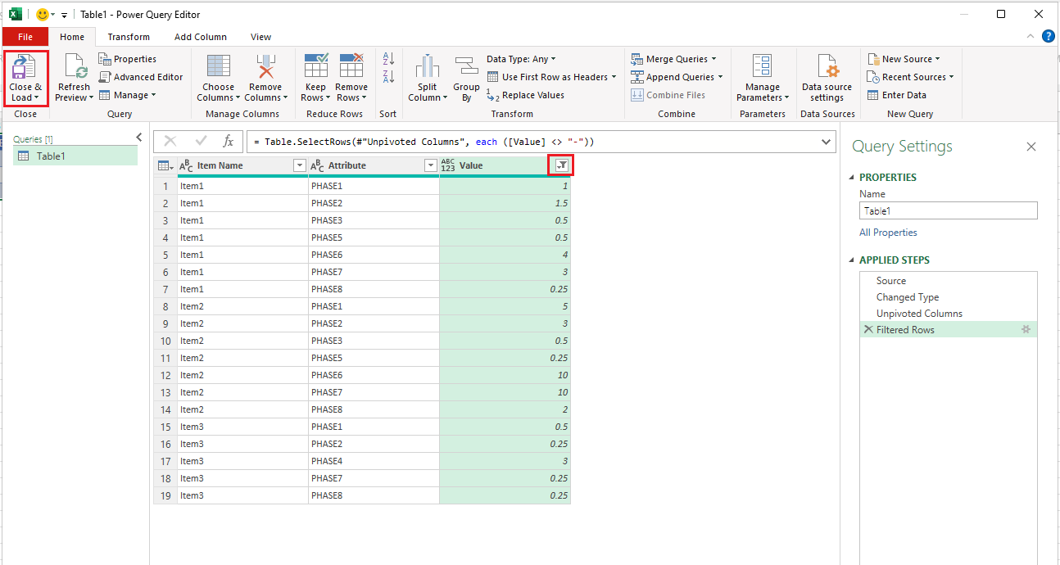
Task: Switch to the View ribbon tab
Action: [x=260, y=37]
